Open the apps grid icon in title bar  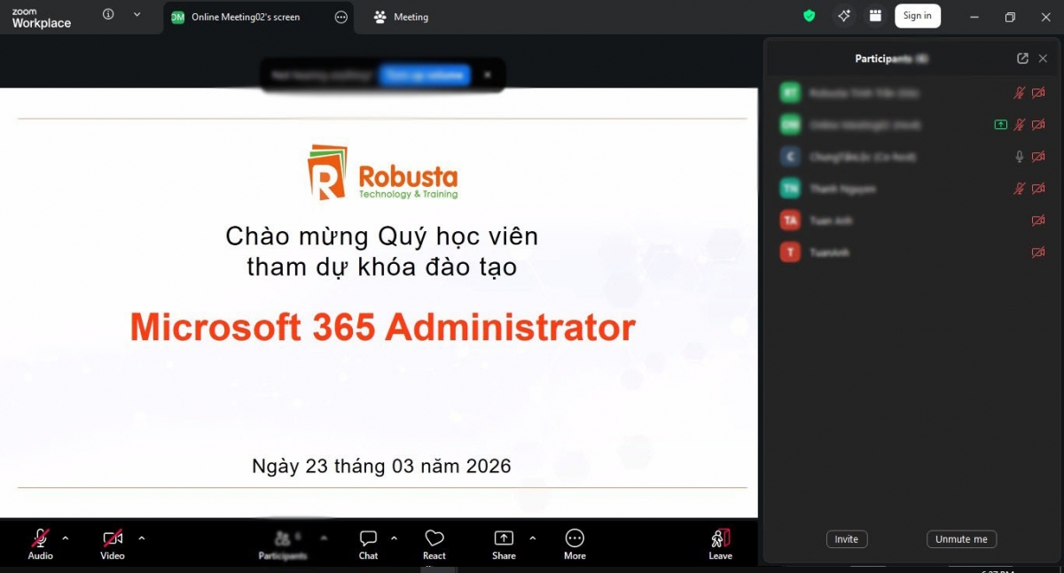(x=875, y=16)
